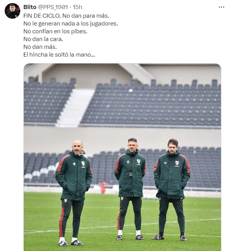Screen dimensions: 226x251
Task: Click the stopwatch hanging on the middle coach
Action: click(x=131, y=174)
